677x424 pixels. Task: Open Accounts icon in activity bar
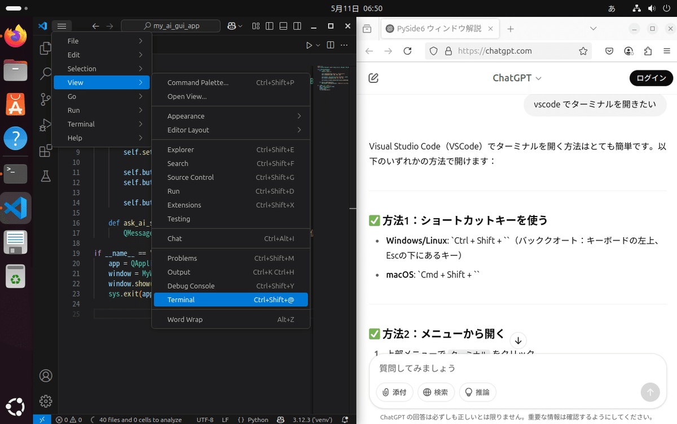point(46,376)
